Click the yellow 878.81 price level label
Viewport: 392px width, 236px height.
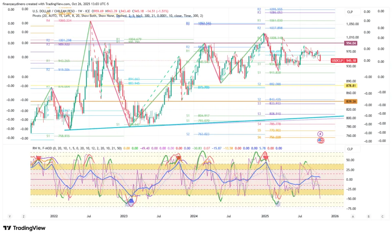pos(351,86)
